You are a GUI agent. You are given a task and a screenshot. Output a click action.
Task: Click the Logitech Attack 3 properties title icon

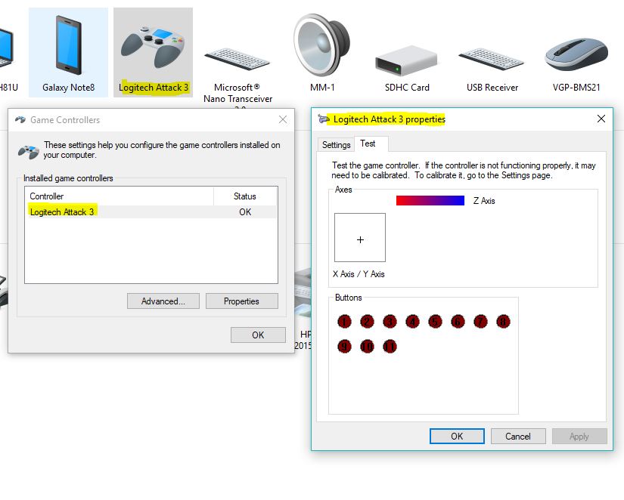click(324, 119)
